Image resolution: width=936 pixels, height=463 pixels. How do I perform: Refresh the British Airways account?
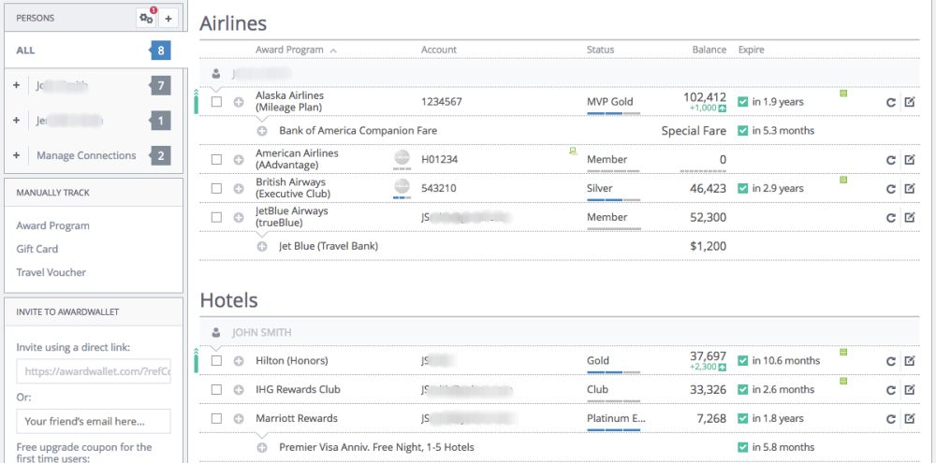click(x=891, y=189)
